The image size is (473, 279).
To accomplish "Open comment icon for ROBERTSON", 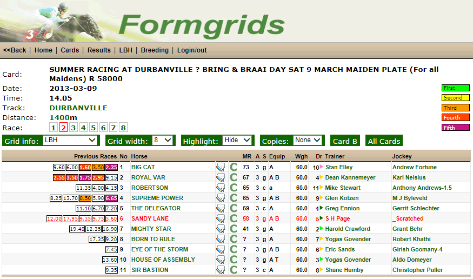I will click(x=221, y=188).
